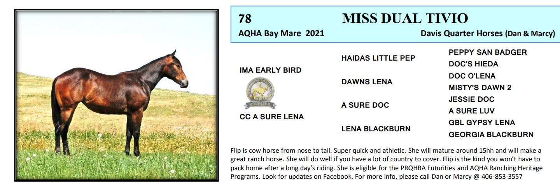Open the bay mare horse photo
Viewport: 560px width, 183px height.
(x=116, y=95)
